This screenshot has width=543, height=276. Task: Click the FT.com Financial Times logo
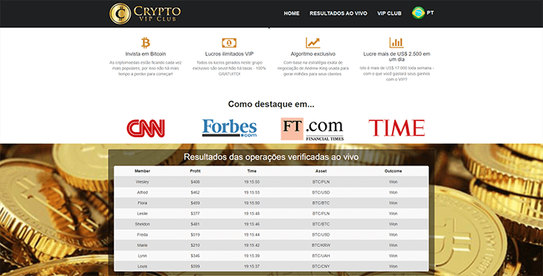312,129
